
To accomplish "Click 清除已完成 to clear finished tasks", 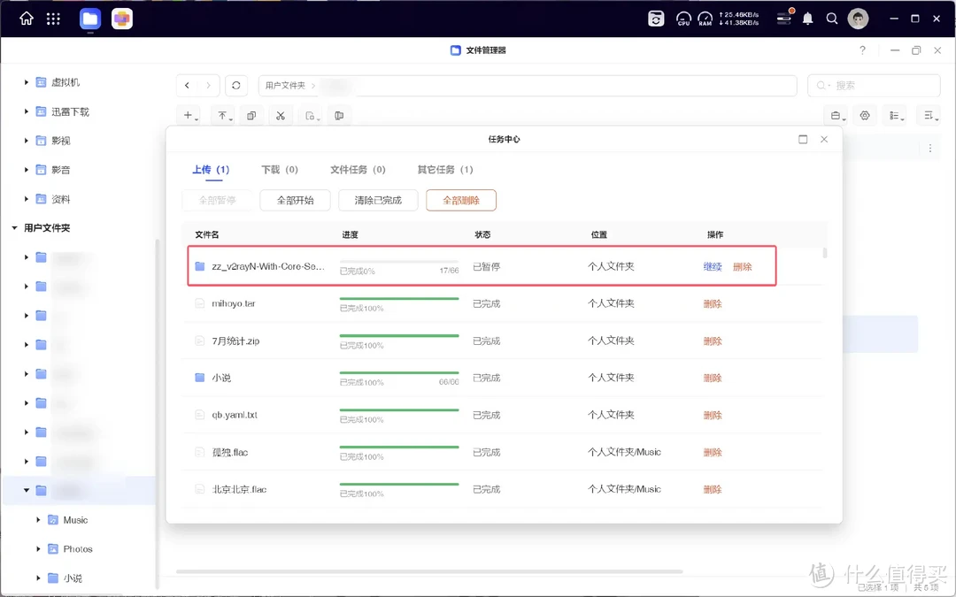I will [377, 200].
